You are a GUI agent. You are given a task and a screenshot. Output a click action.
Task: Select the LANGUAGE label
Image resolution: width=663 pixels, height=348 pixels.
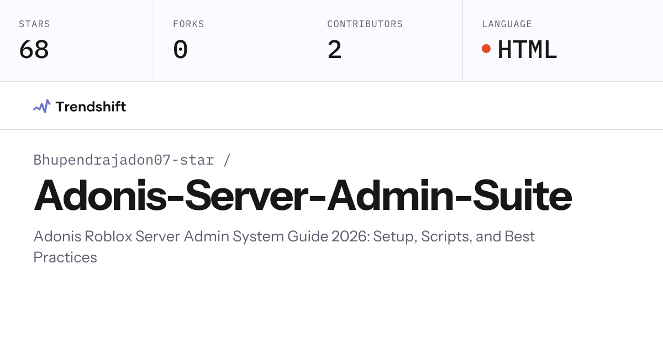[507, 24]
